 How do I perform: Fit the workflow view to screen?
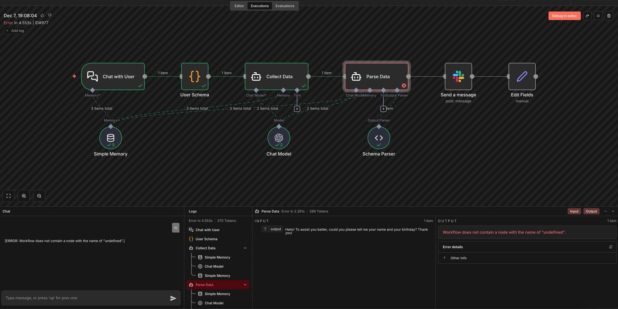9,196
